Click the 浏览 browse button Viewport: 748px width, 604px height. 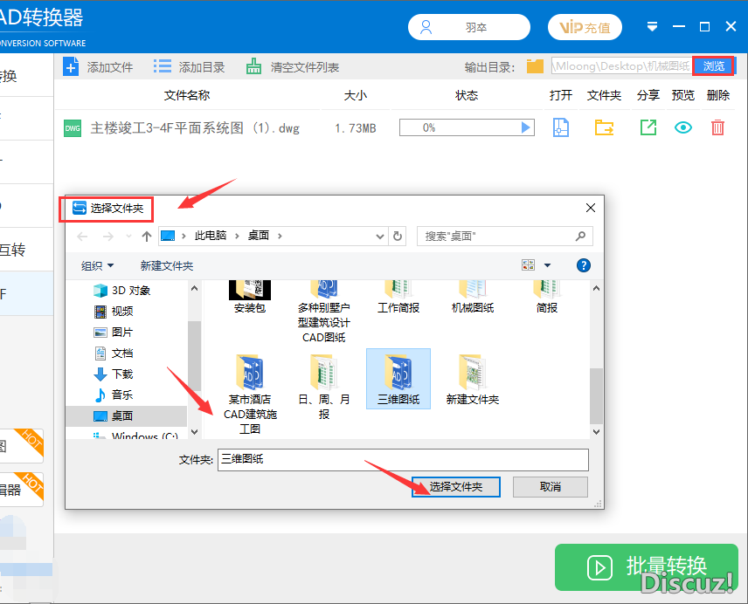(x=714, y=66)
